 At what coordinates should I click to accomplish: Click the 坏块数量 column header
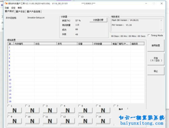point(102,44)
